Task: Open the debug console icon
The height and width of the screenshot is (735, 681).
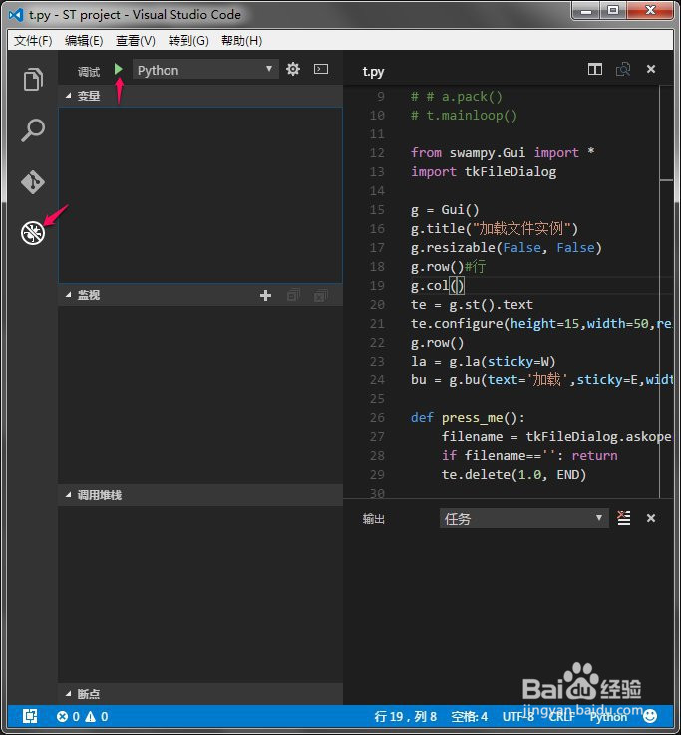Action: (x=321, y=69)
